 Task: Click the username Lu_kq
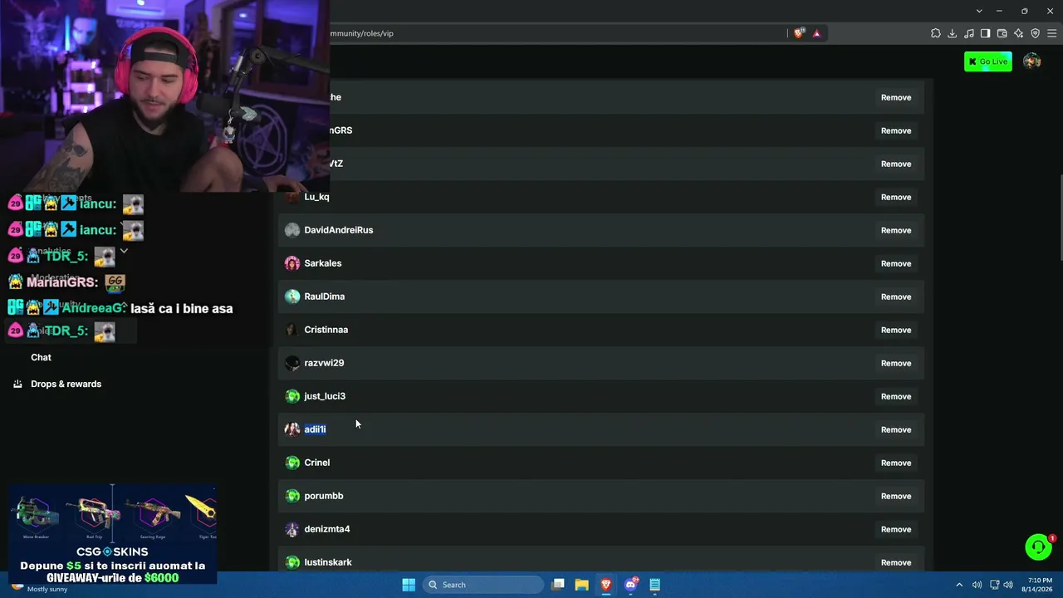[x=316, y=197]
